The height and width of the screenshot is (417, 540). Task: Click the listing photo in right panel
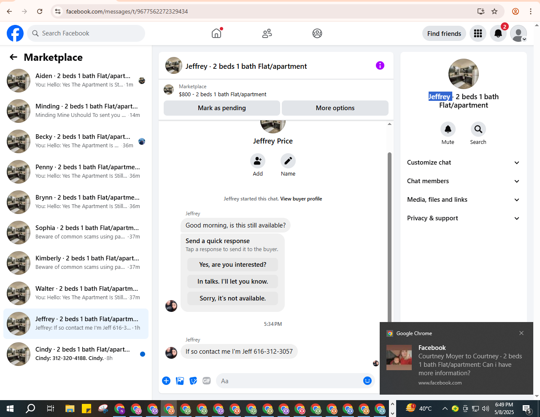coord(464,74)
